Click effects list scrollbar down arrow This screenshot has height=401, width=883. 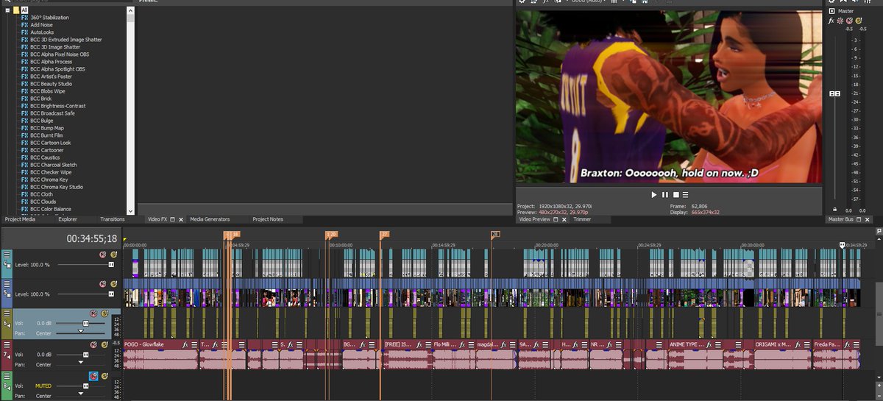tap(131, 211)
